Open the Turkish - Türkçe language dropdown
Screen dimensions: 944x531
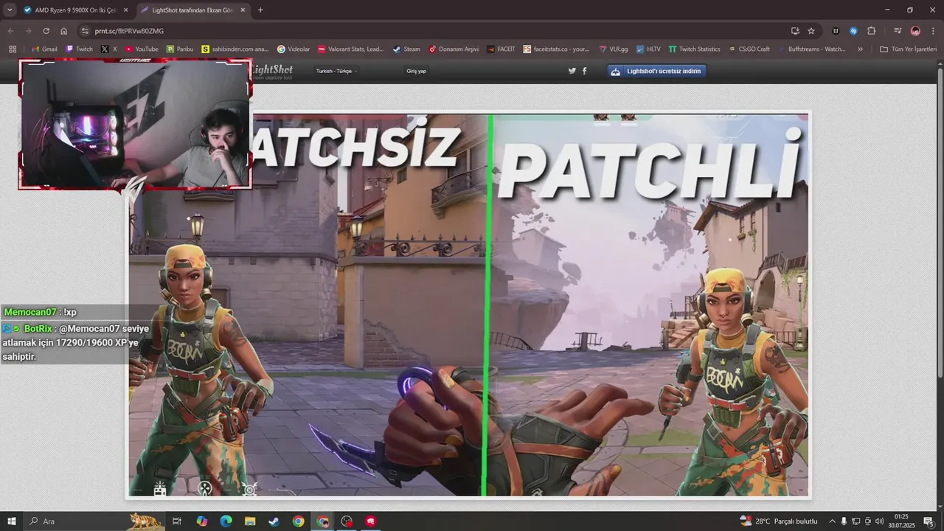[x=337, y=71]
